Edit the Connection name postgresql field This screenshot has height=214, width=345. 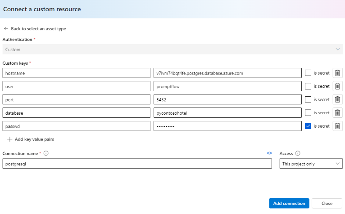click(137, 164)
